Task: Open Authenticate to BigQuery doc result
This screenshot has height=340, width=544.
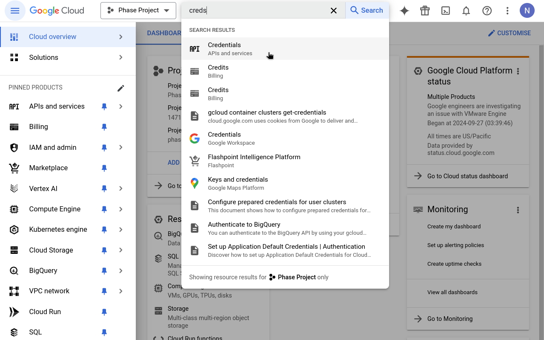Action: click(x=285, y=228)
